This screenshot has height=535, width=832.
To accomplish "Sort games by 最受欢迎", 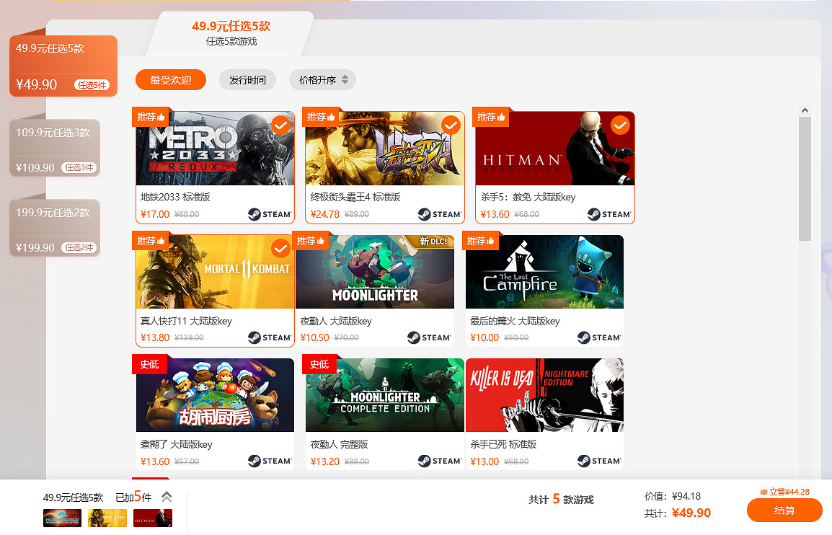I will click(x=171, y=80).
